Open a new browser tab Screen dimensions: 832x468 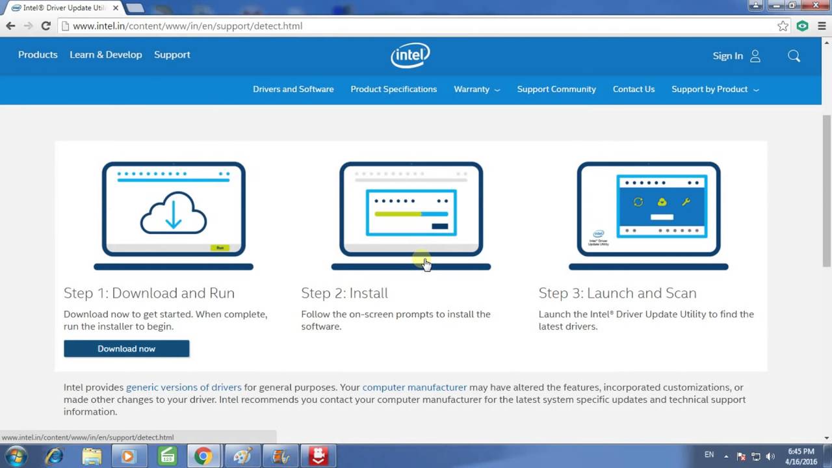(135, 8)
